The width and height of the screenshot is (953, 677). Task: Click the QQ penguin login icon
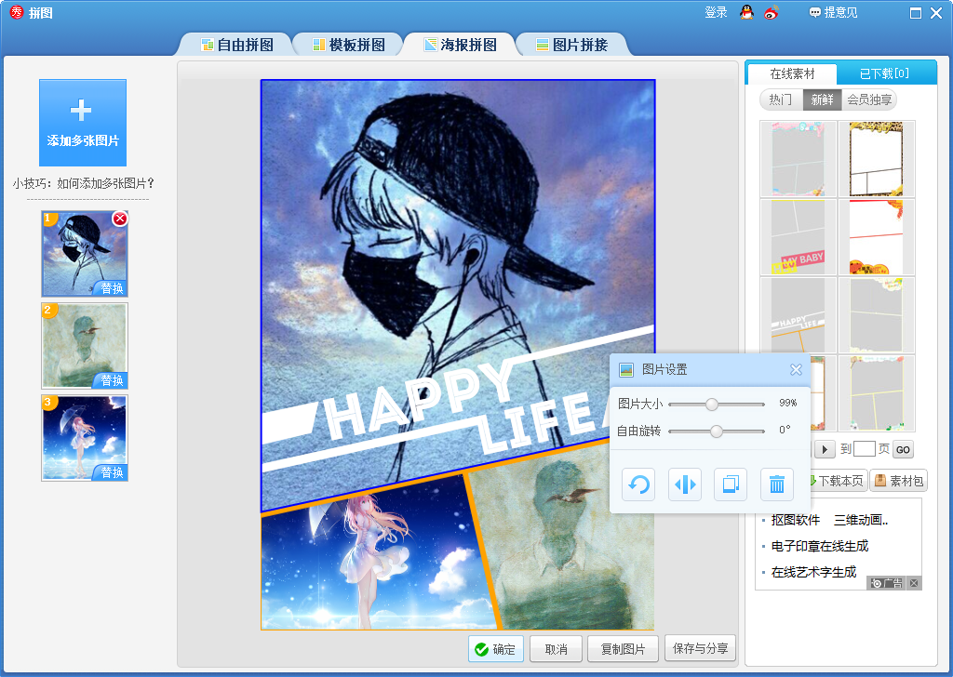tap(746, 13)
